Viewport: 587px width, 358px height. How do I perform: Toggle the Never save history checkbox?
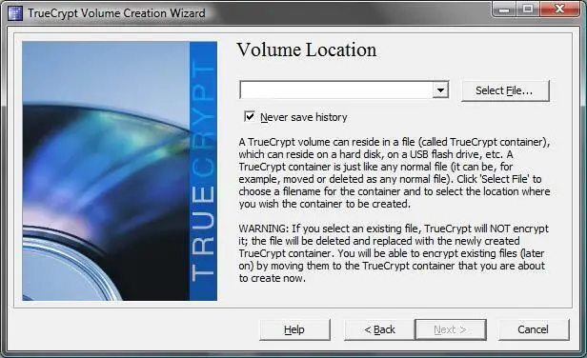pos(250,116)
